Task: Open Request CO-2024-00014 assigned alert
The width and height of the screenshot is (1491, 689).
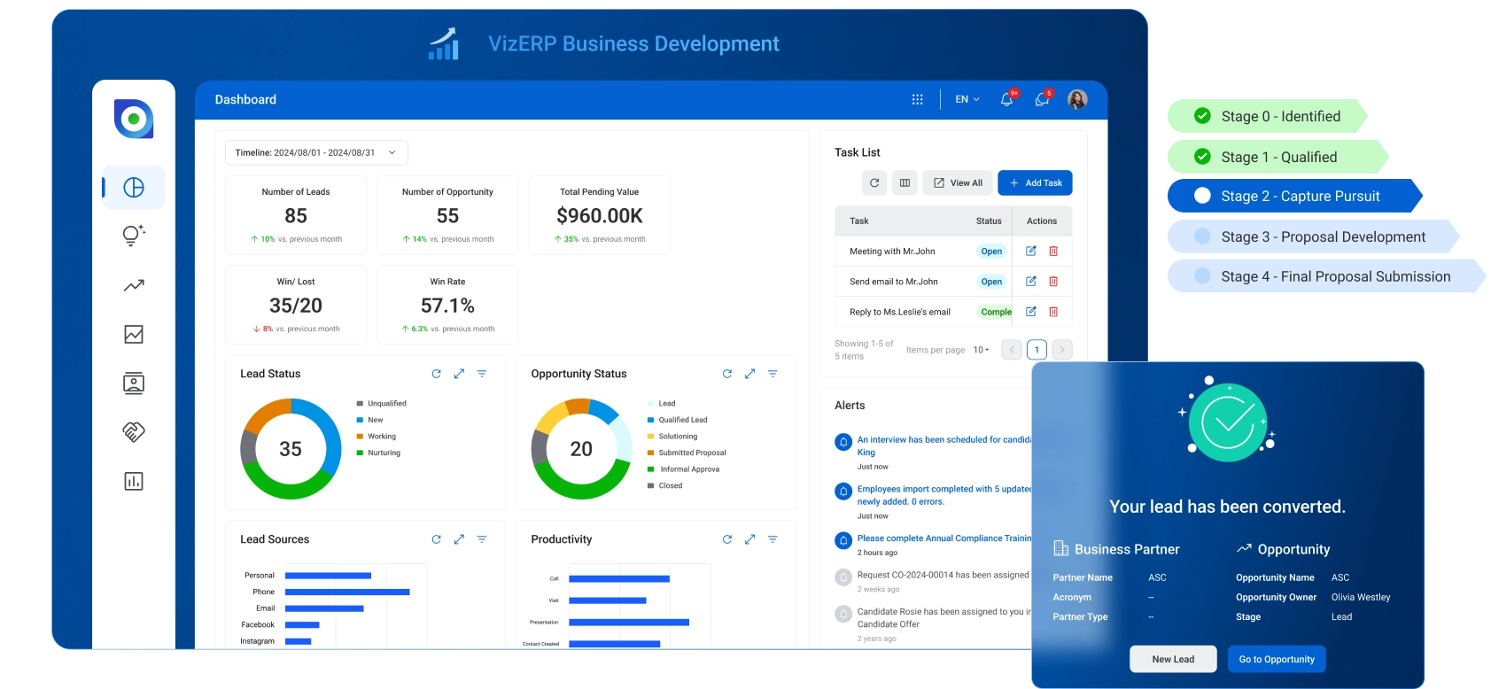Action: [x=943, y=575]
